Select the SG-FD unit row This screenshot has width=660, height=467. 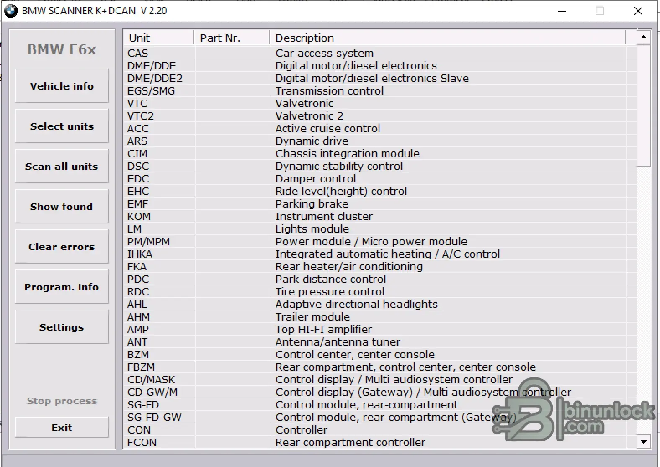tap(380, 405)
